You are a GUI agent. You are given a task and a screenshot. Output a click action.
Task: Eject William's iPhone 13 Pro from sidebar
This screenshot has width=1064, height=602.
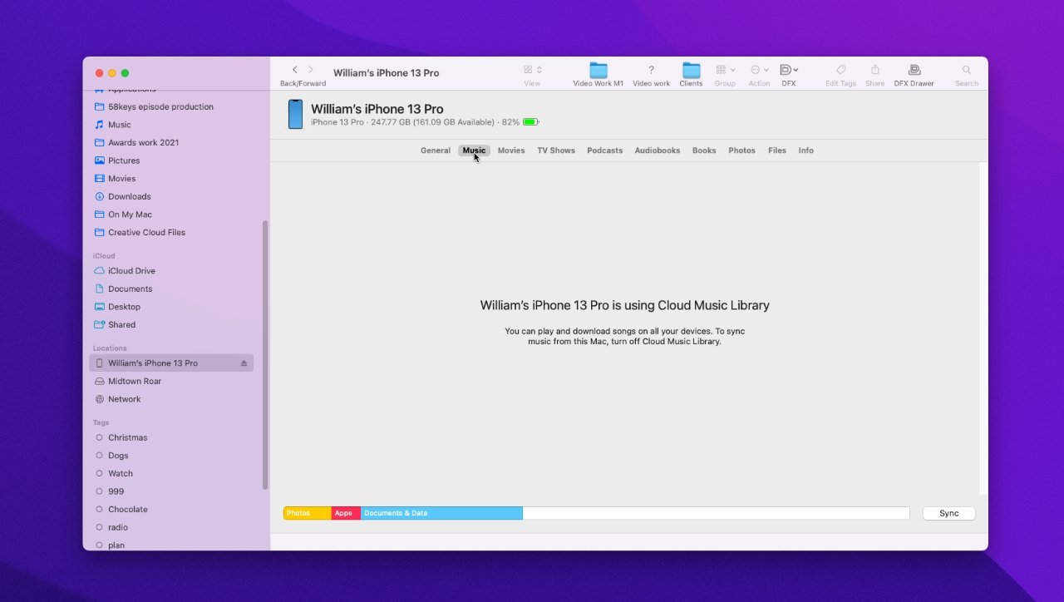244,363
